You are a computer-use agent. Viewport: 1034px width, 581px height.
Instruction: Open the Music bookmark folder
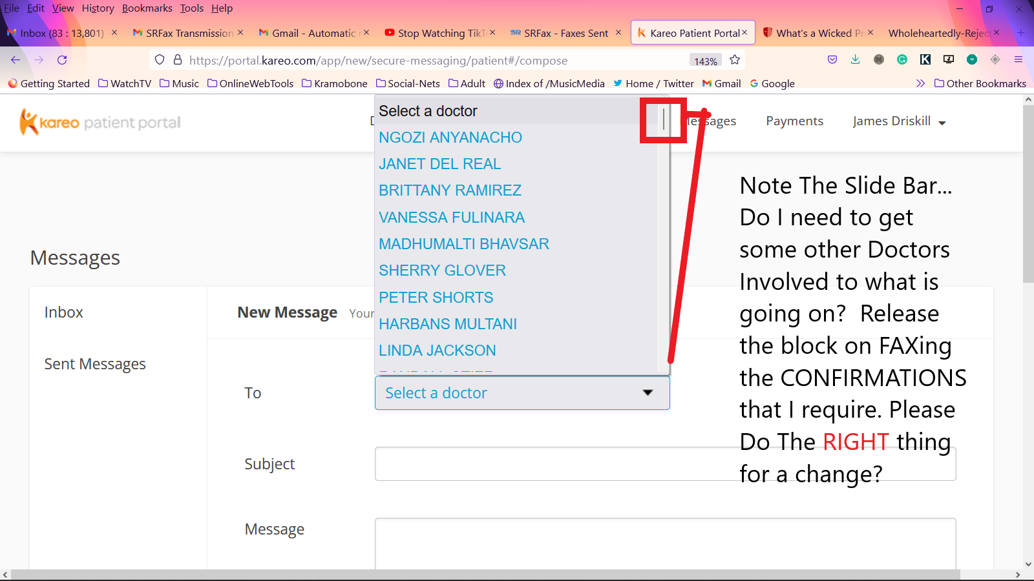tap(180, 83)
